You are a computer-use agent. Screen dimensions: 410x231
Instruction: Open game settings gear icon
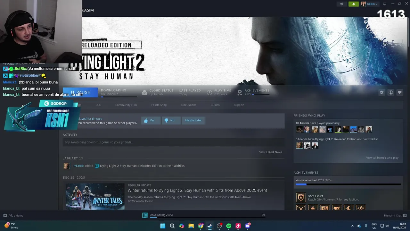coord(382,92)
